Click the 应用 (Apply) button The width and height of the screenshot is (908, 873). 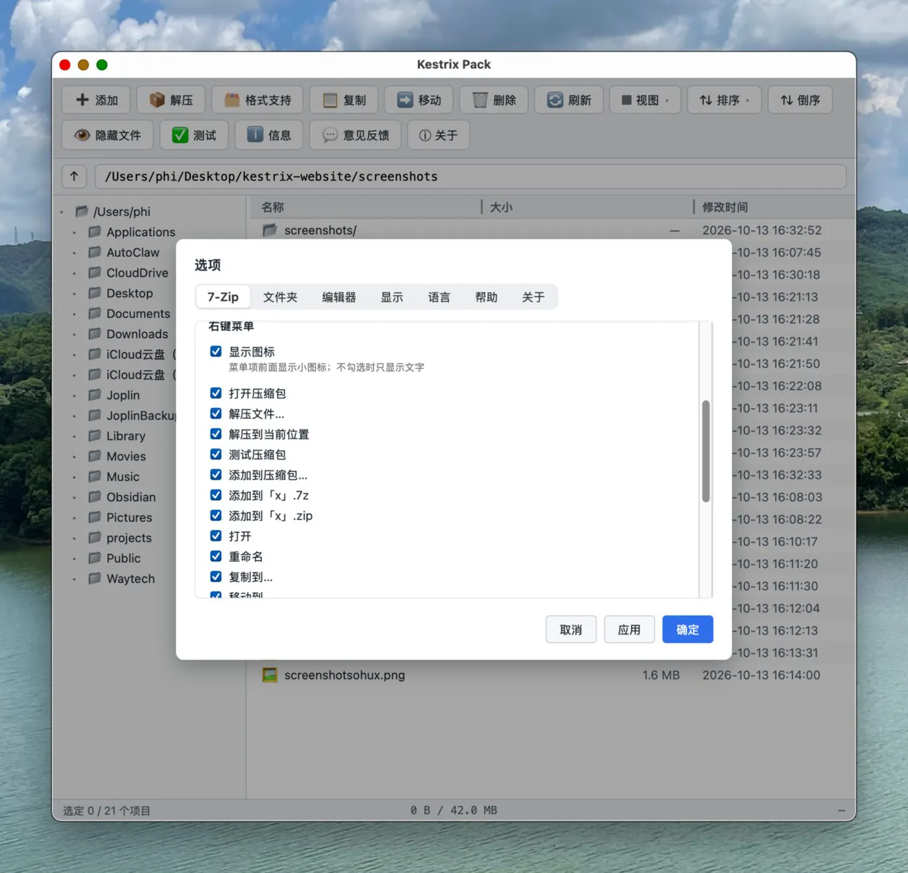(x=629, y=629)
